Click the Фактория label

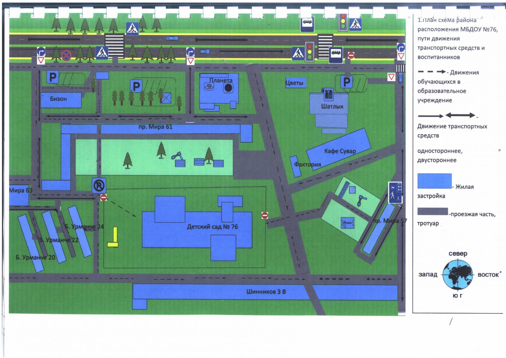[307, 164]
